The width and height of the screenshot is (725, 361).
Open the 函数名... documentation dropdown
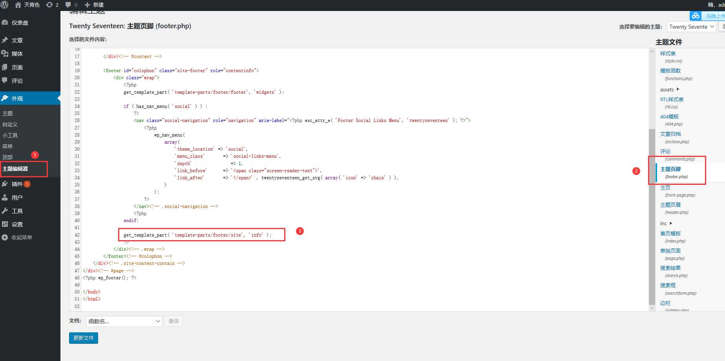tap(124, 321)
